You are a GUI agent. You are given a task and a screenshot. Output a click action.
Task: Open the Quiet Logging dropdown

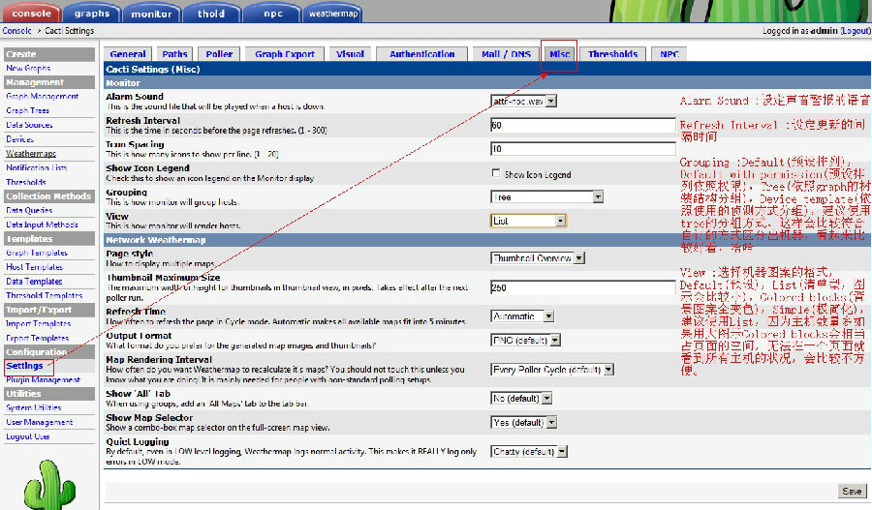[529, 452]
